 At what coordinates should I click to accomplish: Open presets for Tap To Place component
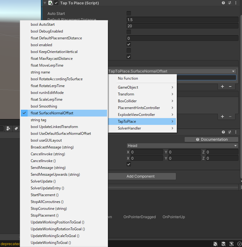coord(230,3)
